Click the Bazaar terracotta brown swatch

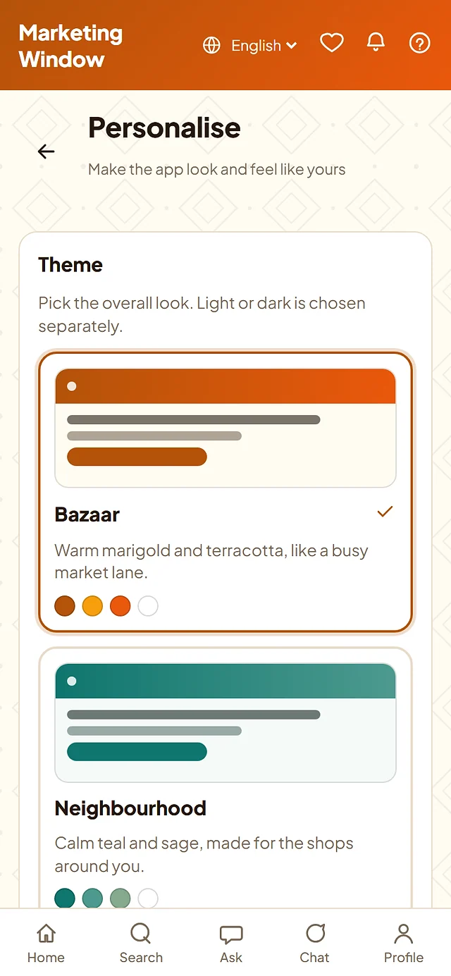(x=65, y=606)
